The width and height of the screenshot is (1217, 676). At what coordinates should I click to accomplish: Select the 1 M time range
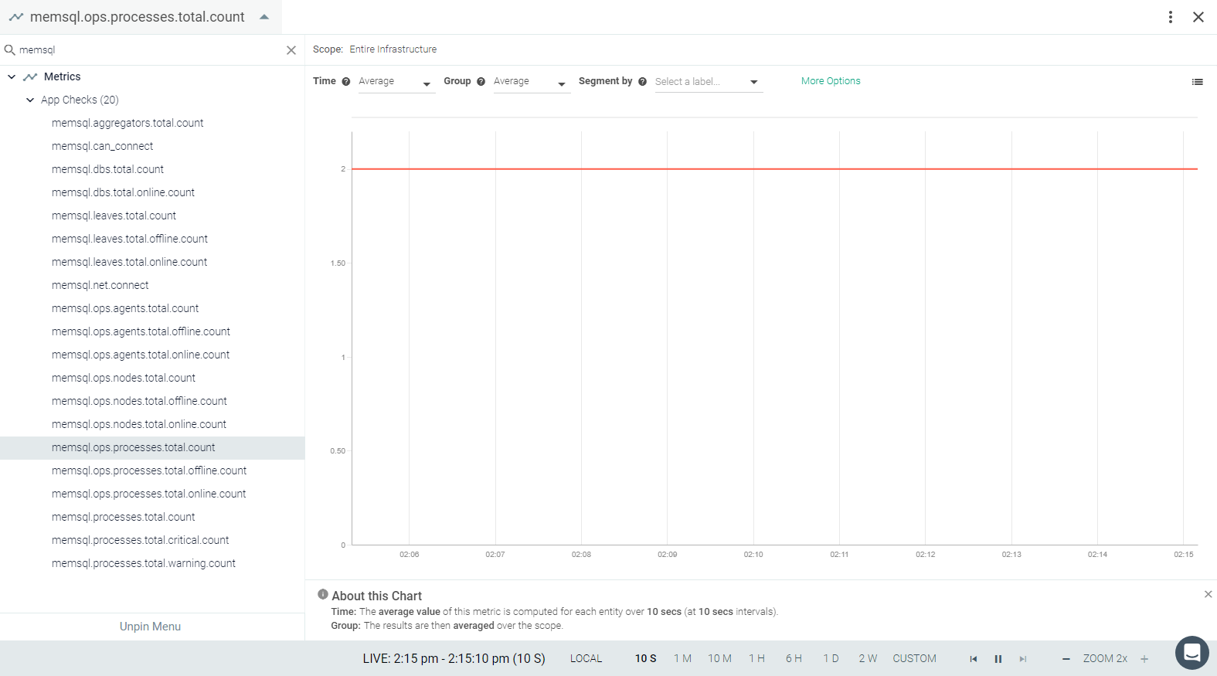coord(682,659)
